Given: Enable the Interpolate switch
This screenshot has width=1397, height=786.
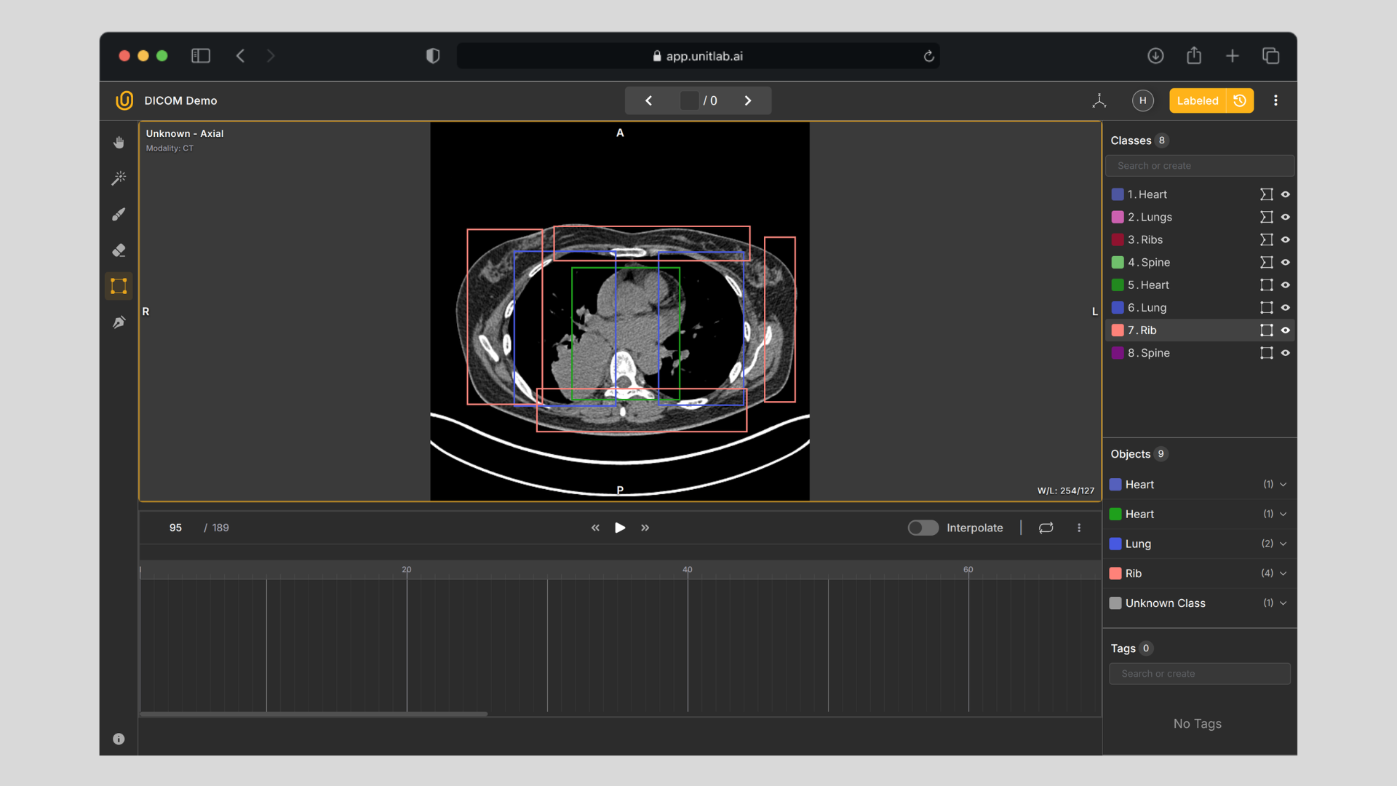Looking at the screenshot, I should (x=923, y=528).
